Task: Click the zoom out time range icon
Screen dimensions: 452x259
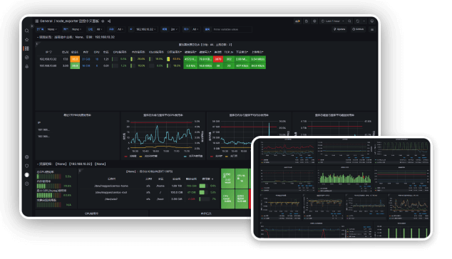Action: pyautogui.click(x=349, y=21)
